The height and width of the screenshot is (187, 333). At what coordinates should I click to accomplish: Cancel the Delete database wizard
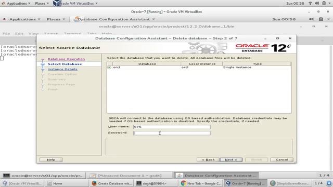pyautogui.click(x=282, y=159)
